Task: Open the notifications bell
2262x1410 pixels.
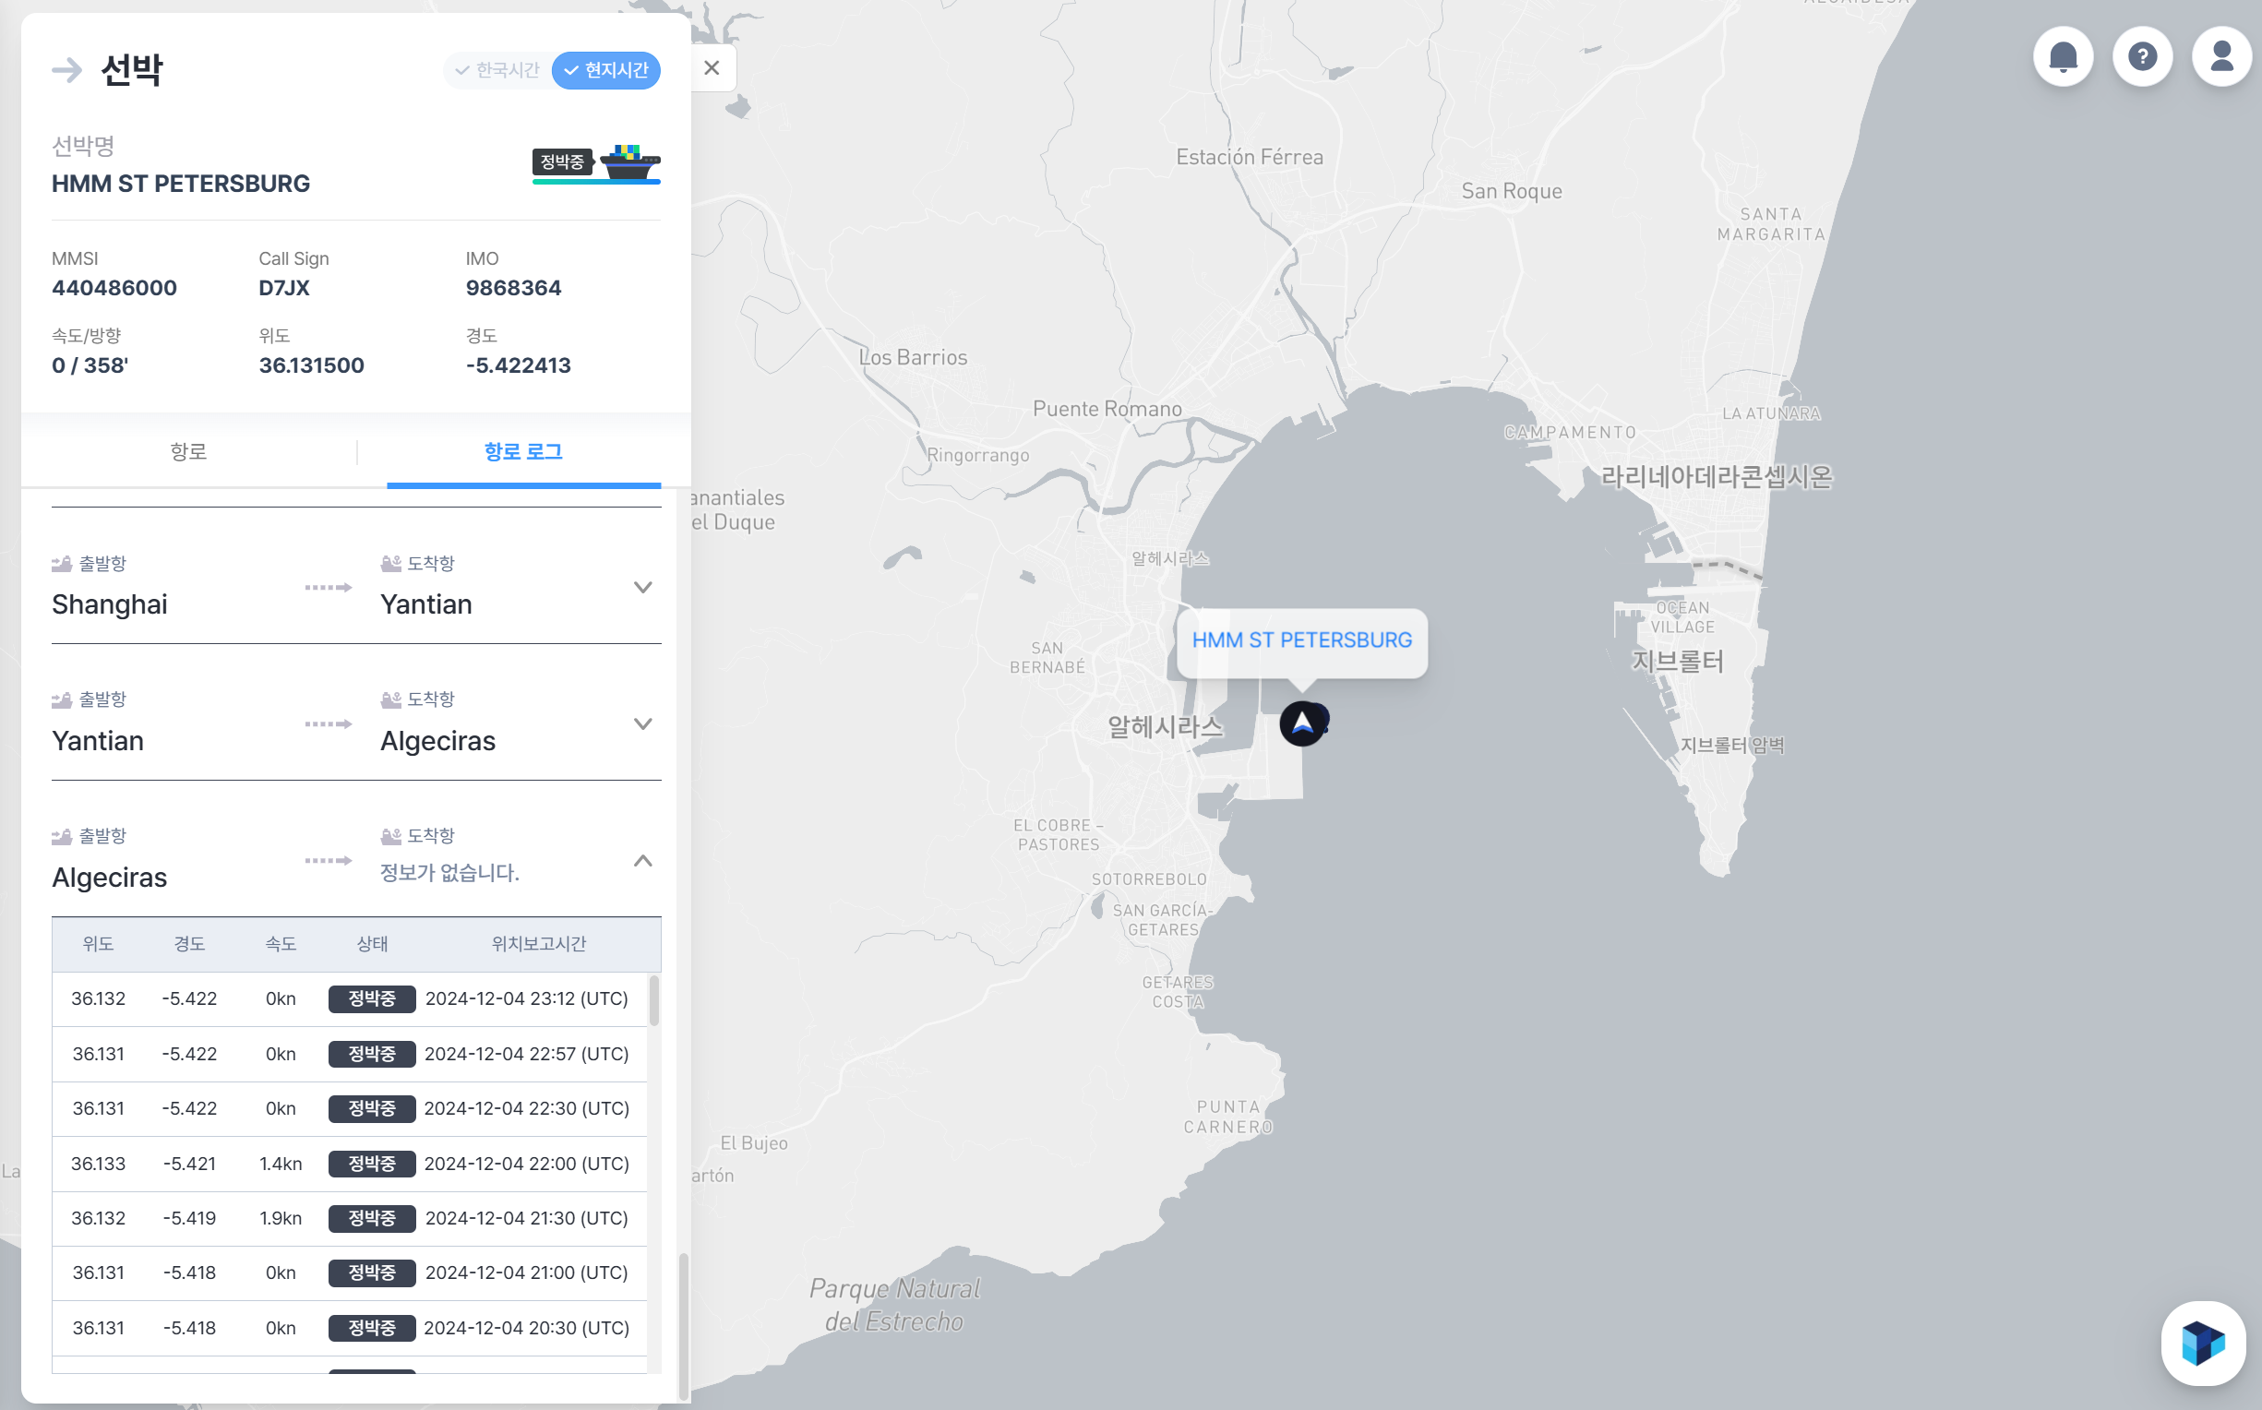Action: [2063, 57]
